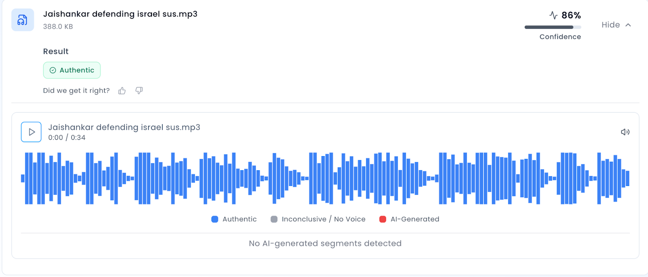Click the Authentic result badge
The width and height of the screenshot is (648, 277).
(x=72, y=70)
